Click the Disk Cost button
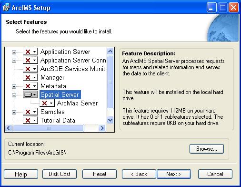The height and width of the screenshot is (187, 241). pos(60,174)
